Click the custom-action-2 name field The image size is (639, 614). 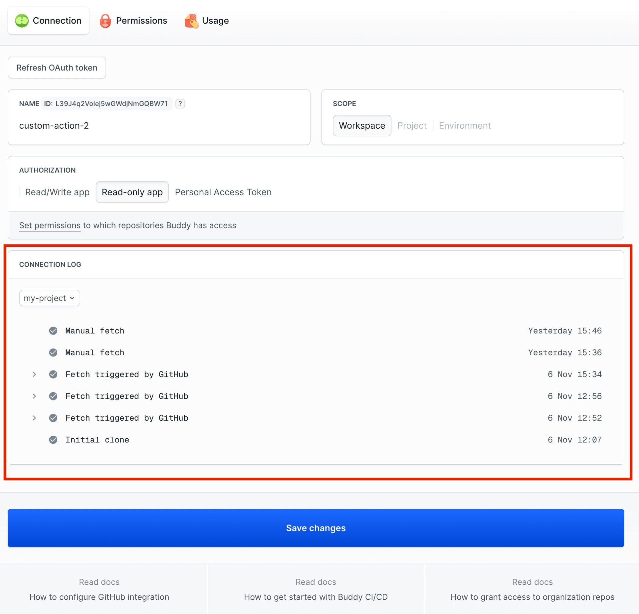(54, 126)
